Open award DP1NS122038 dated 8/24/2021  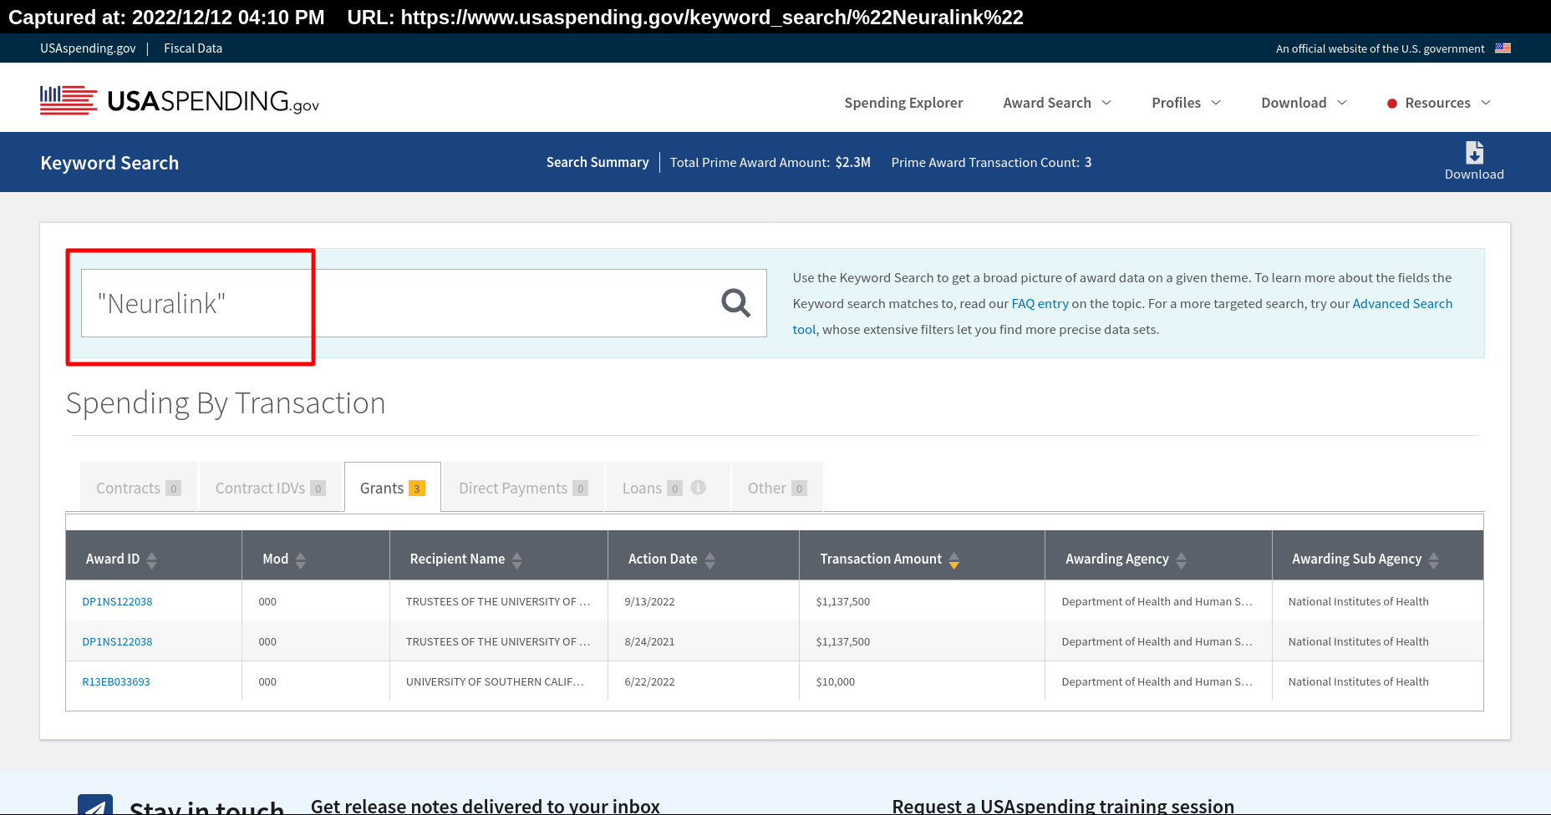[117, 641]
